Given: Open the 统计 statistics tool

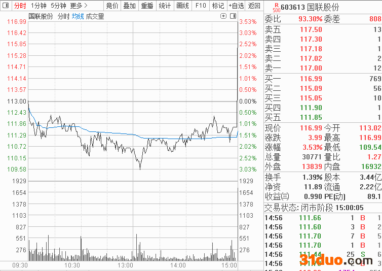Looking at the screenshot, I should point(165,6).
